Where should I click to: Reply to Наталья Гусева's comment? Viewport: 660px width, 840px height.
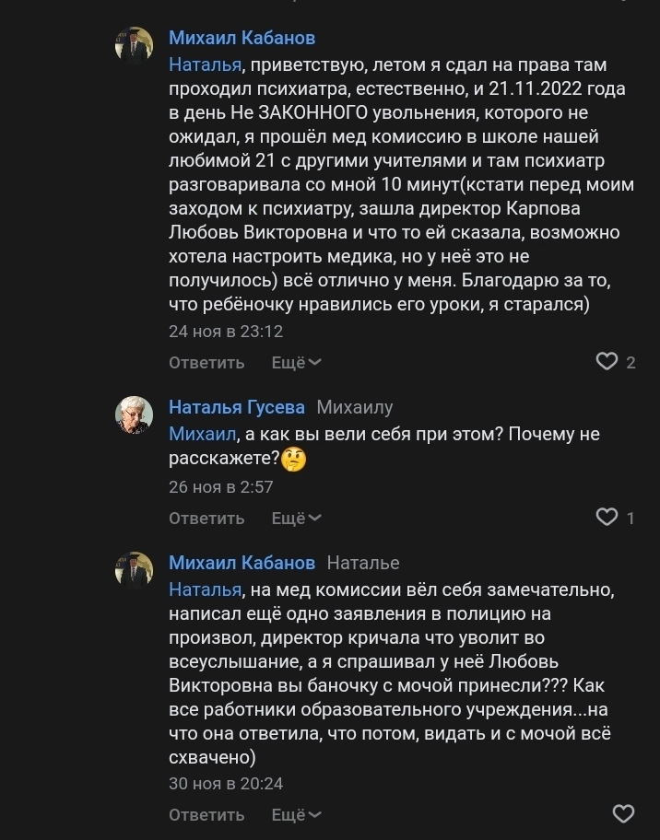tap(206, 519)
